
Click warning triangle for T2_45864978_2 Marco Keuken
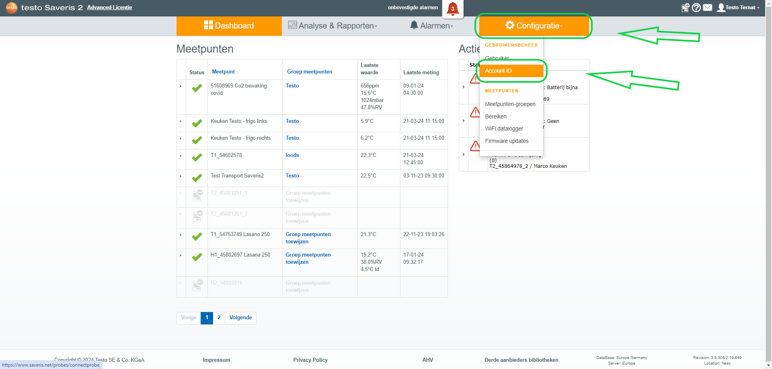pyautogui.click(x=475, y=145)
